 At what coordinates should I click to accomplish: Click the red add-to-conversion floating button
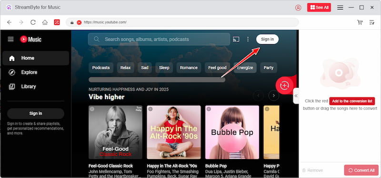(284, 85)
